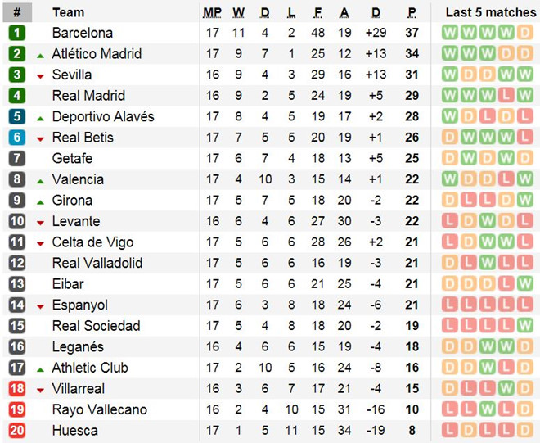This screenshot has height=443, width=540.
Task: Sort table by MP column header
Action: 212,12
